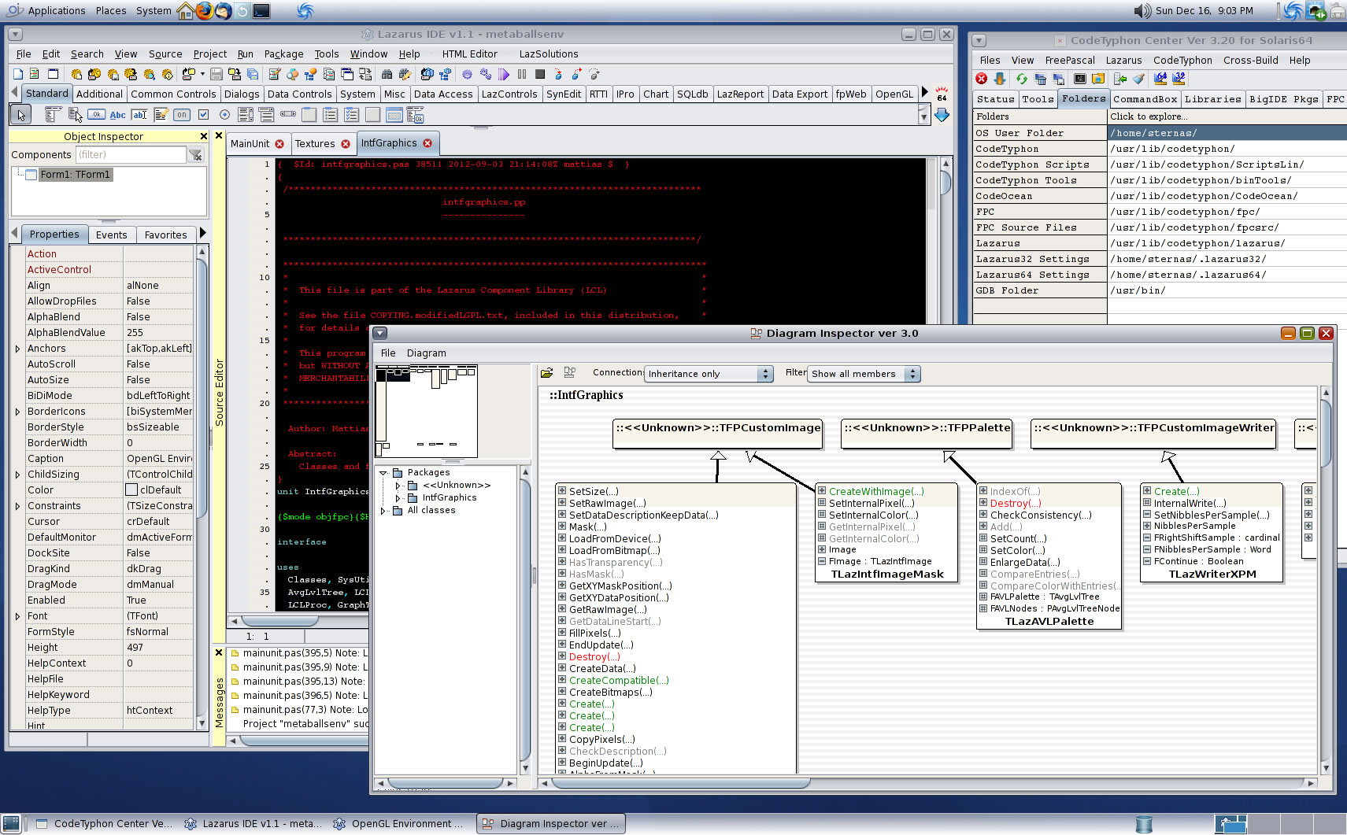The image size is (1347, 835).
Task: Click Stop icon in Lazarus toolbar
Action: click(540, 74)
